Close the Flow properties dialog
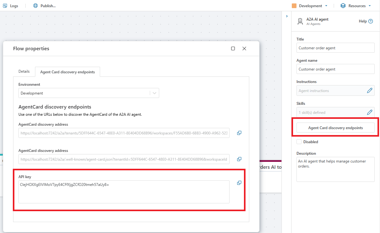 [244, 49]
